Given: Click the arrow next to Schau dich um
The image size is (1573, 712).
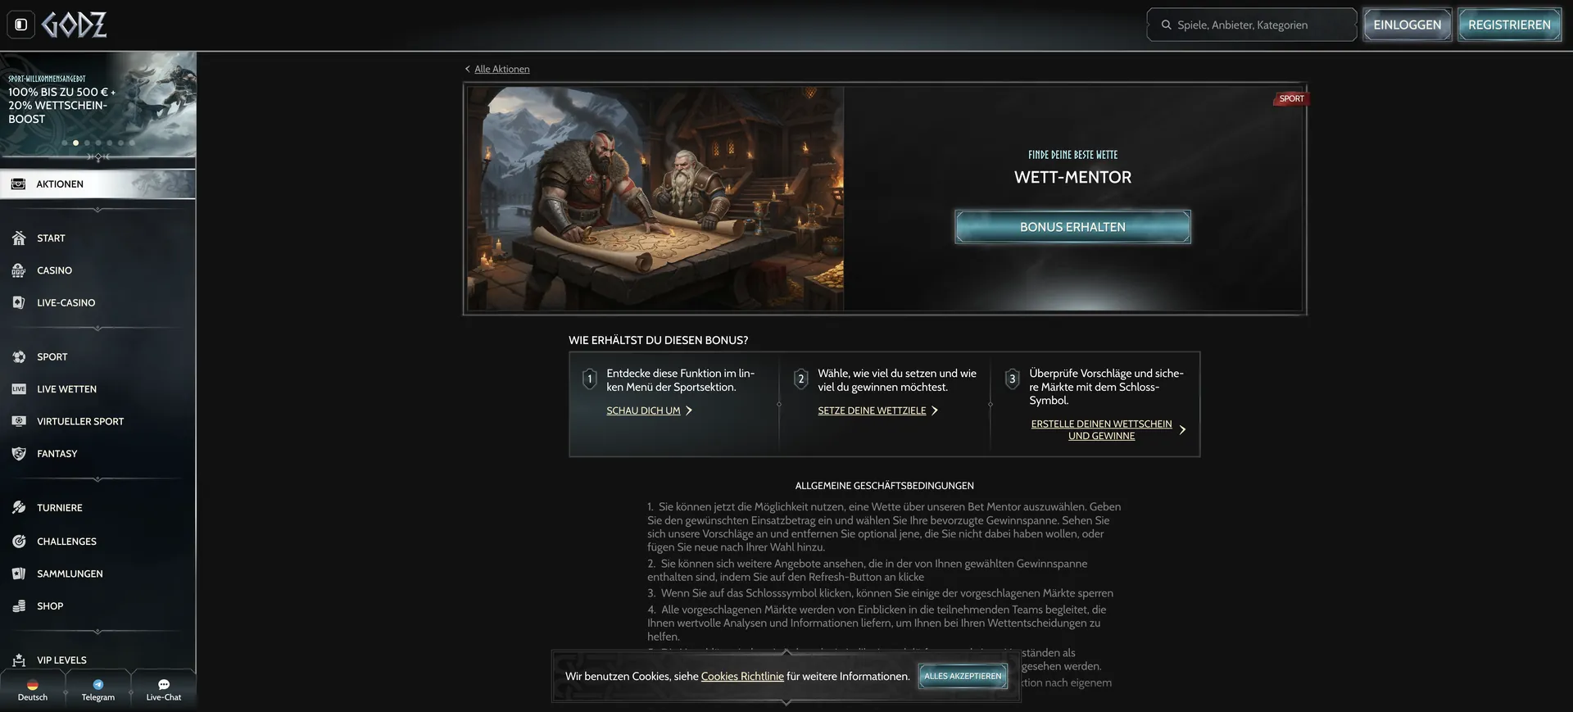Looking at the screenshot, I should pos(689,410).
